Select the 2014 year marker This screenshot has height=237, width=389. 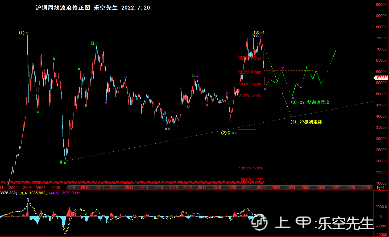pos(144,188)
